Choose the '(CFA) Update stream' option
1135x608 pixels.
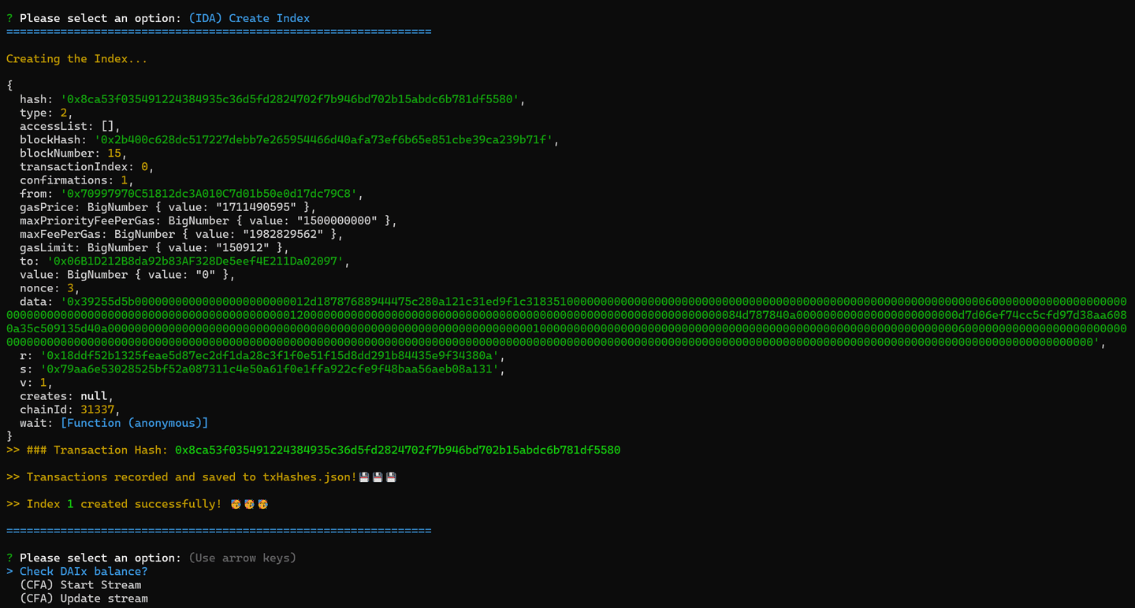click(x=84, y=598)
